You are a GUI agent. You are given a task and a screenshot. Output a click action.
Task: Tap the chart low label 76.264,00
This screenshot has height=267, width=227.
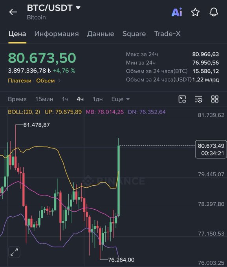pos(121,260)
